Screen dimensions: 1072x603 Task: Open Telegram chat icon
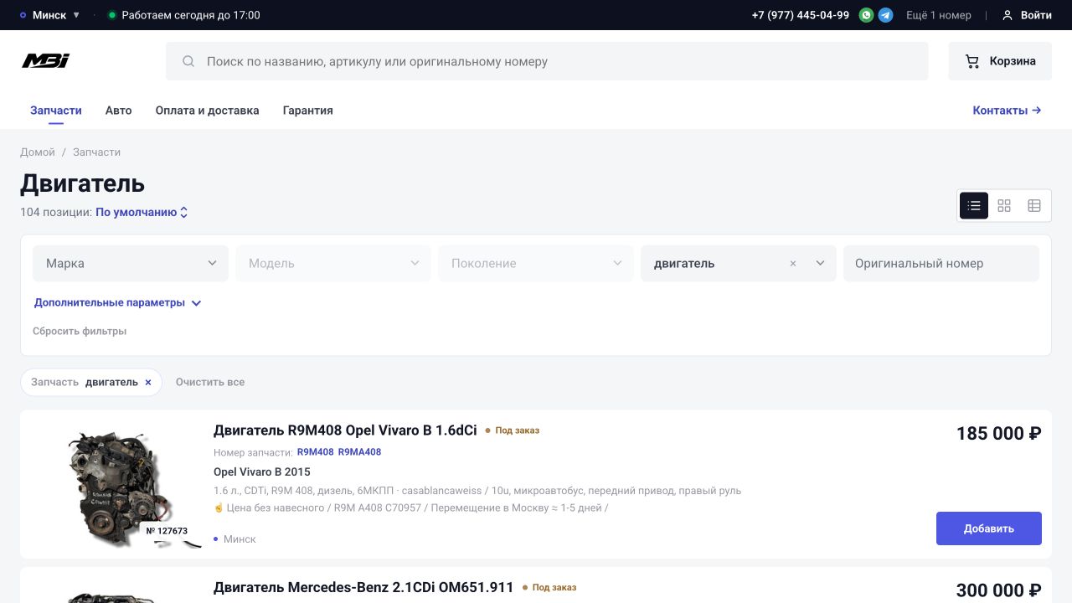[x=885, y=15]
